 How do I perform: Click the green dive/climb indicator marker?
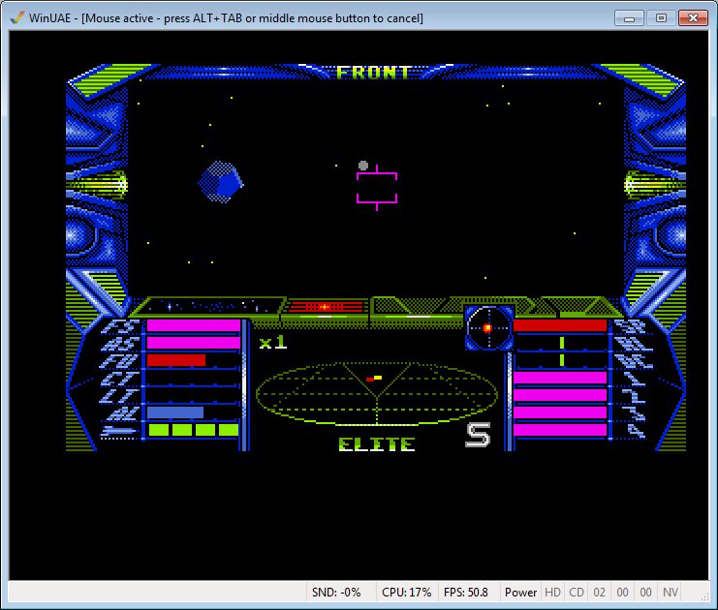[x=562, y=360]
